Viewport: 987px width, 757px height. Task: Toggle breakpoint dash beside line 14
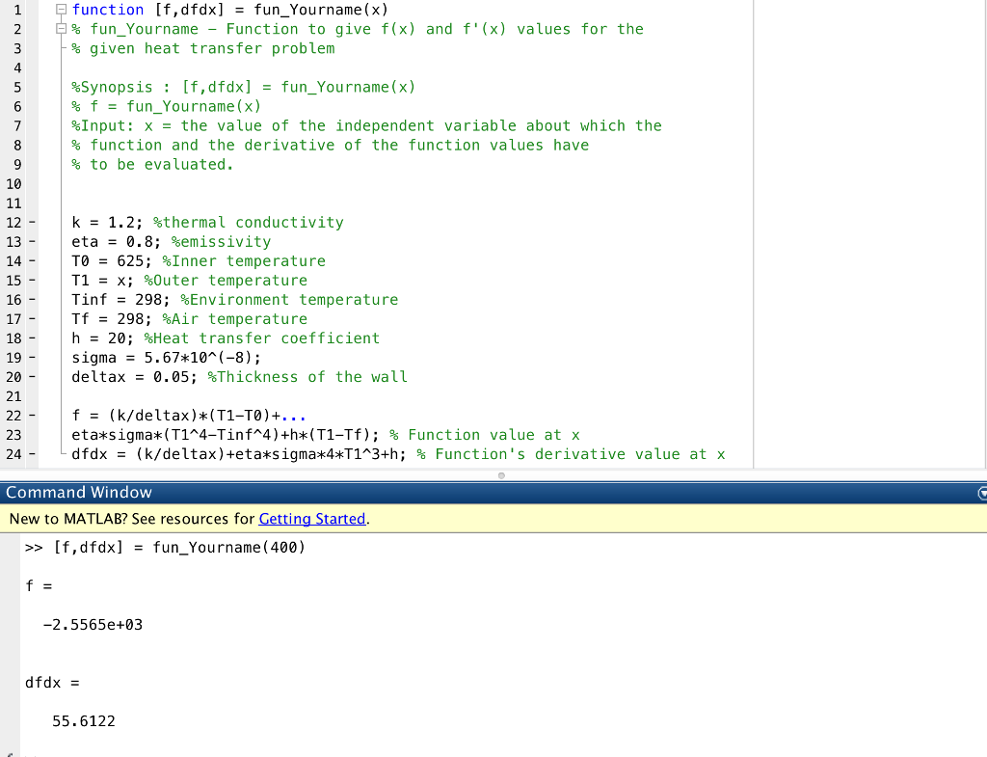[32, 260]
